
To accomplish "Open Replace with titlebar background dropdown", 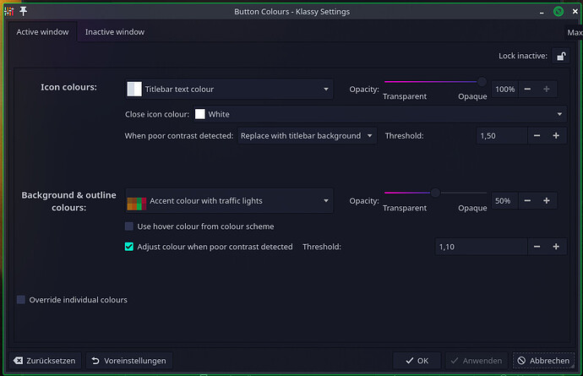I will pos(307,135).
